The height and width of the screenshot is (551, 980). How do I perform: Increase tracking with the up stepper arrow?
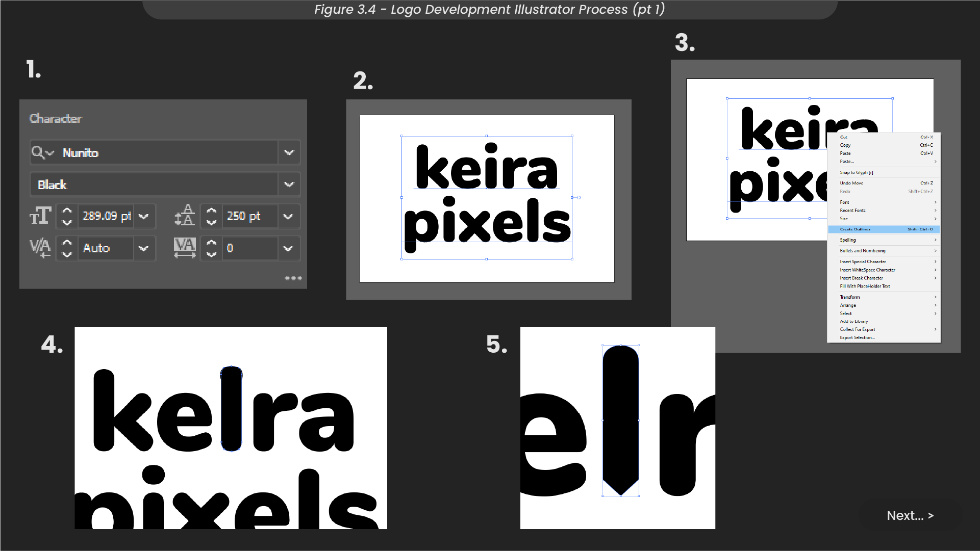[x=211, y=243]
